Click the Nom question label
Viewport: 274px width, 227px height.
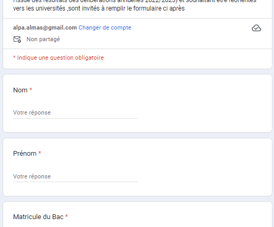[x=21, y=90]
